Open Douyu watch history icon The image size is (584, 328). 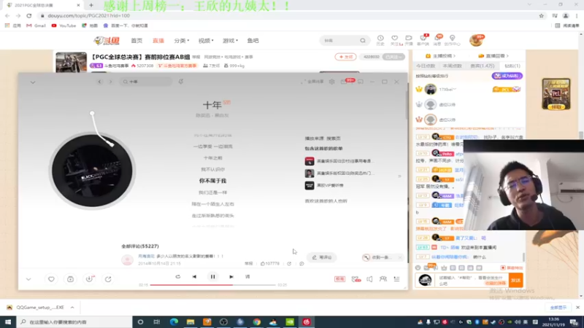[x=380, y=40]
